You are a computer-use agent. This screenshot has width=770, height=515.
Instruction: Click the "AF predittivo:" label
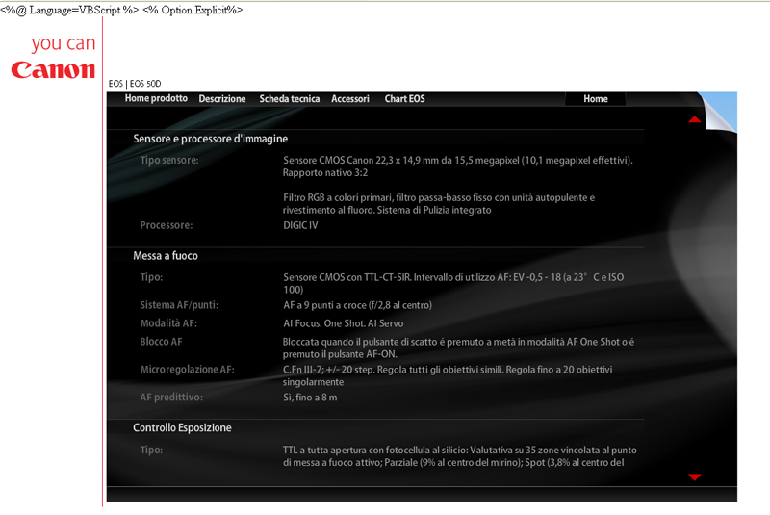click(171, 398)
